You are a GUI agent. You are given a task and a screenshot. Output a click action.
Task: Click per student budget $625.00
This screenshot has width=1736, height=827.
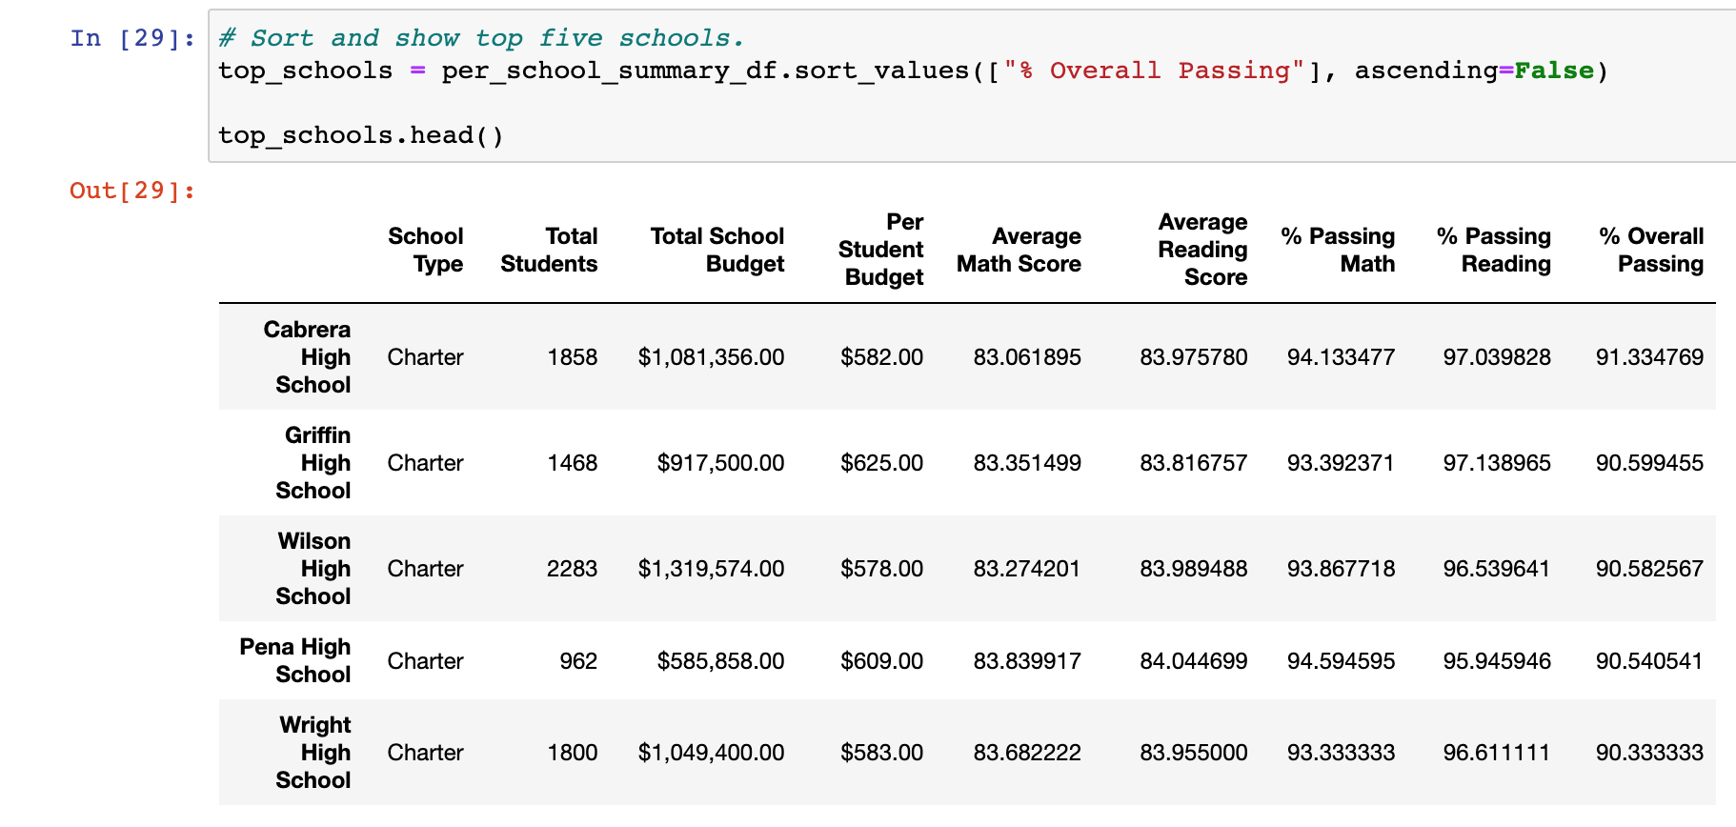point(881,463)
